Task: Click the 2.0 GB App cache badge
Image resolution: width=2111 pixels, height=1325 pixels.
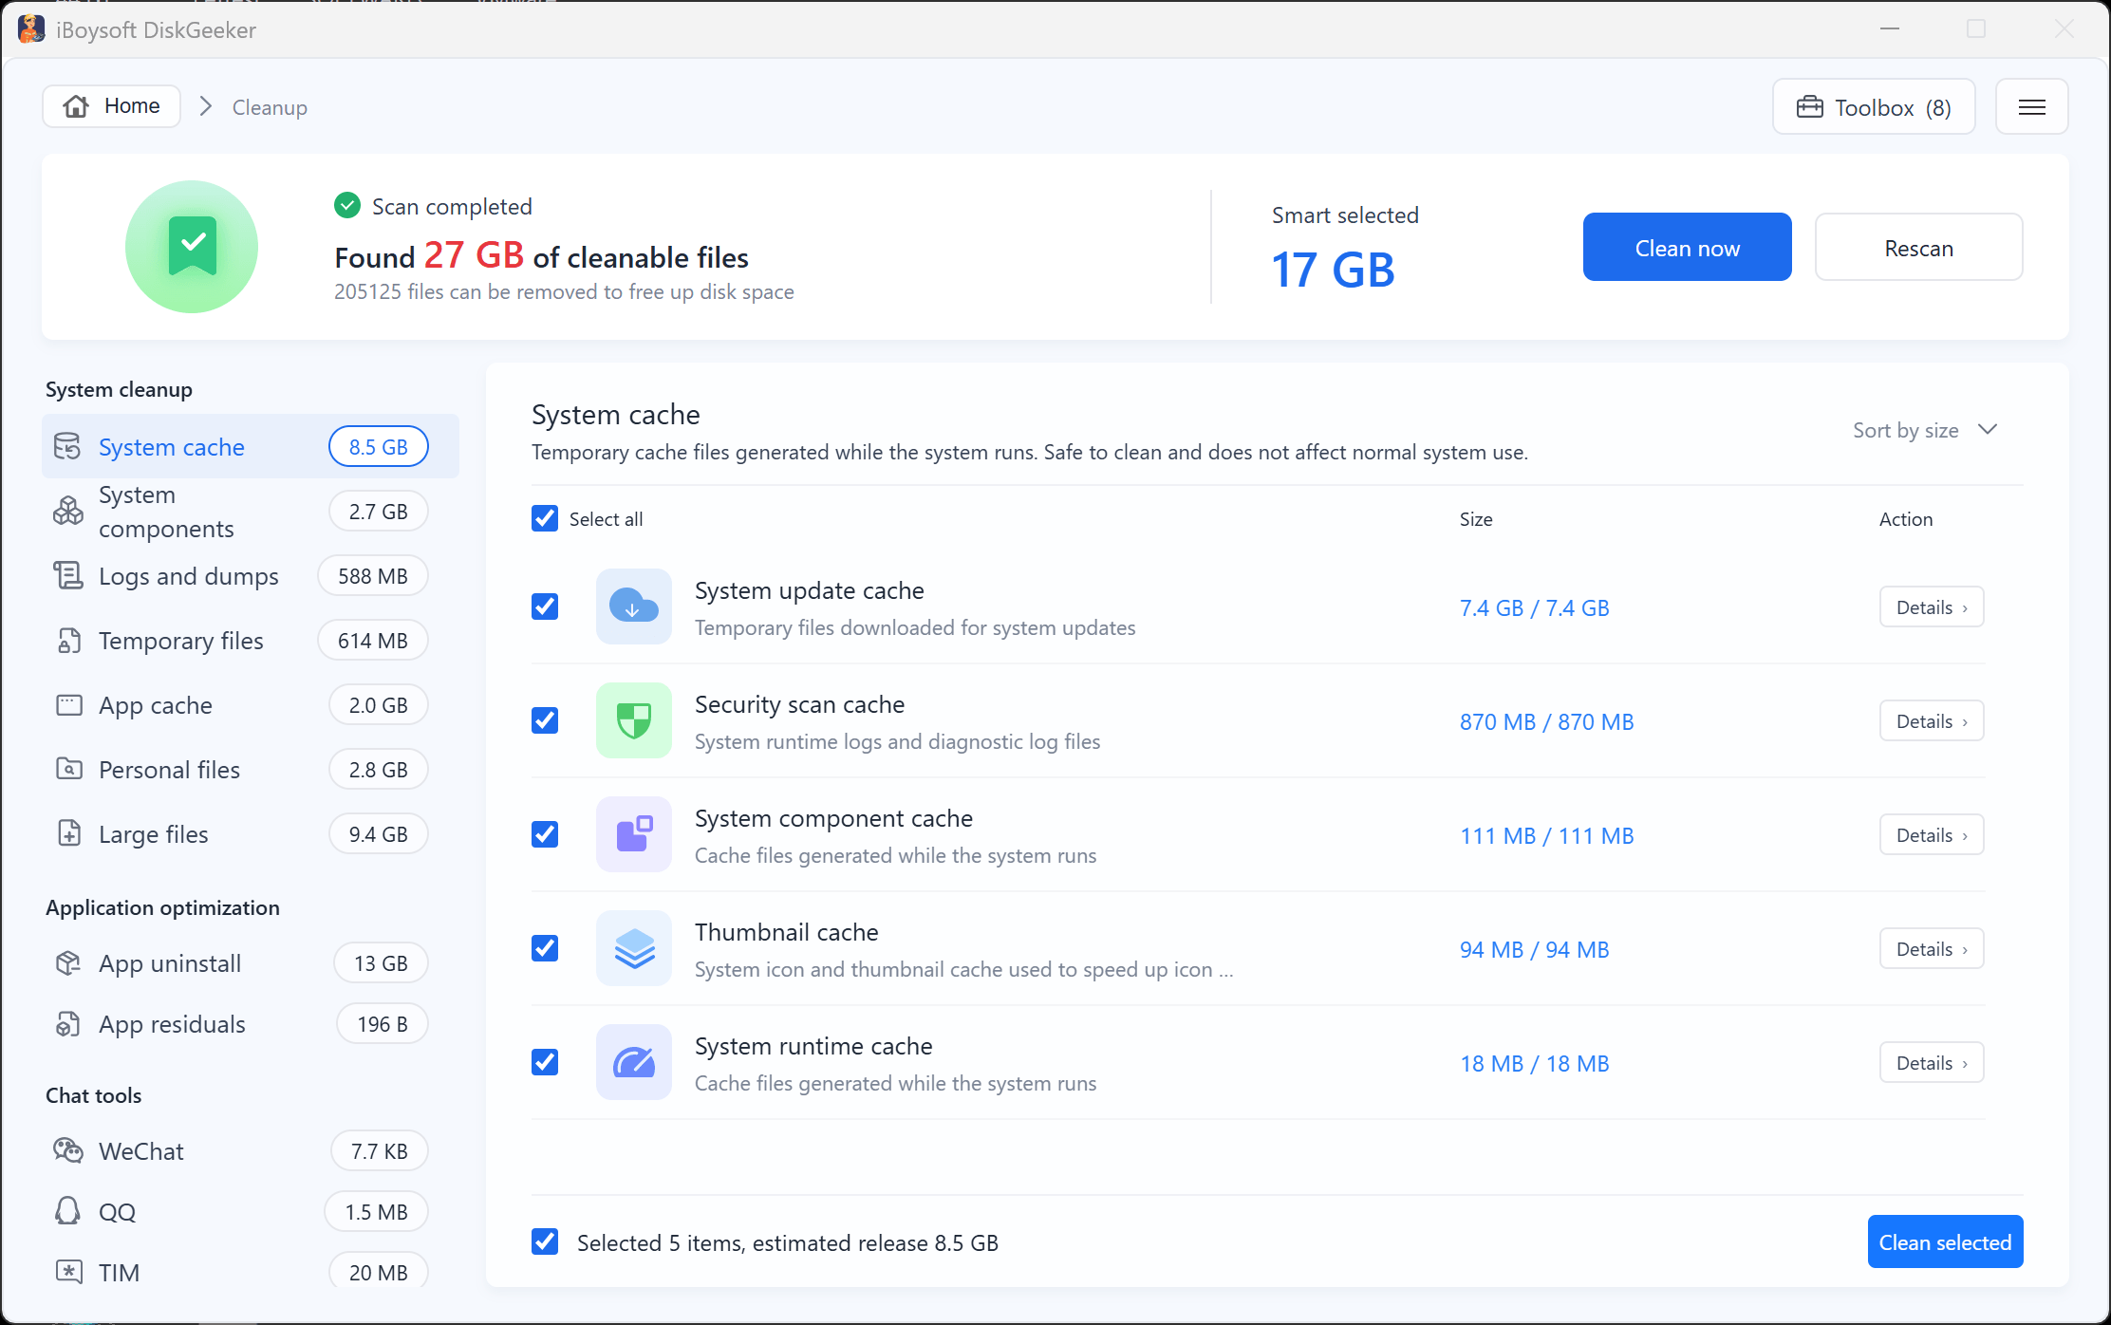Action: coord(378,705)
